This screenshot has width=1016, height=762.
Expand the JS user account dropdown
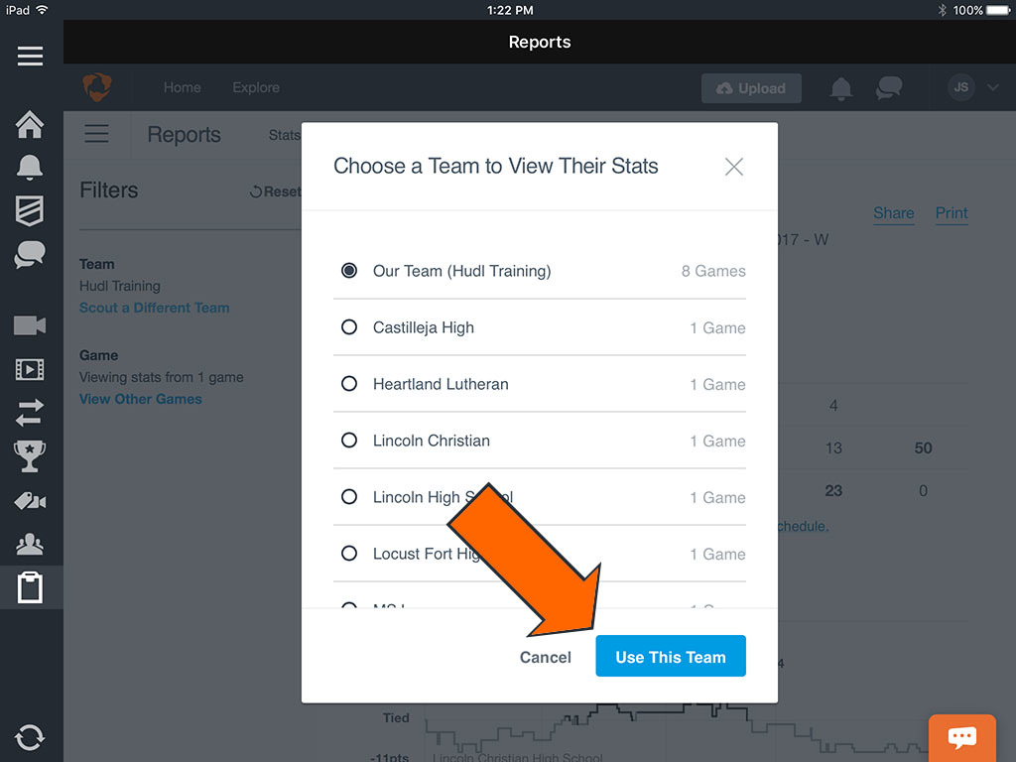(x=972, y=88)
